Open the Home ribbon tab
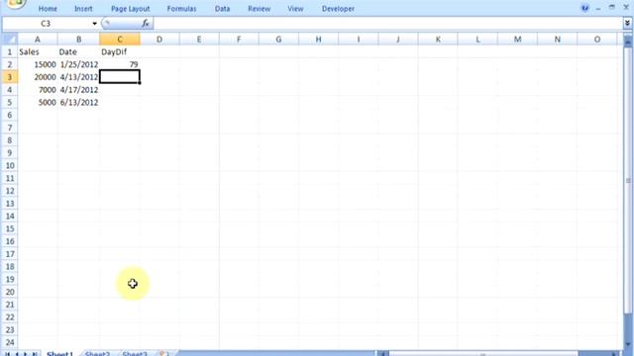The height and width of the screenshot is (356, 634). coord(48,9)
